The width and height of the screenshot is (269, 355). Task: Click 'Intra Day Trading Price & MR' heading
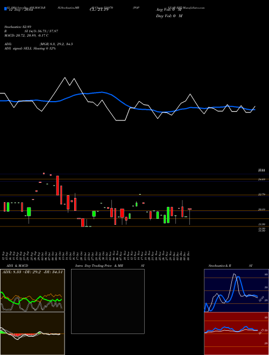[x=99, y=266]
